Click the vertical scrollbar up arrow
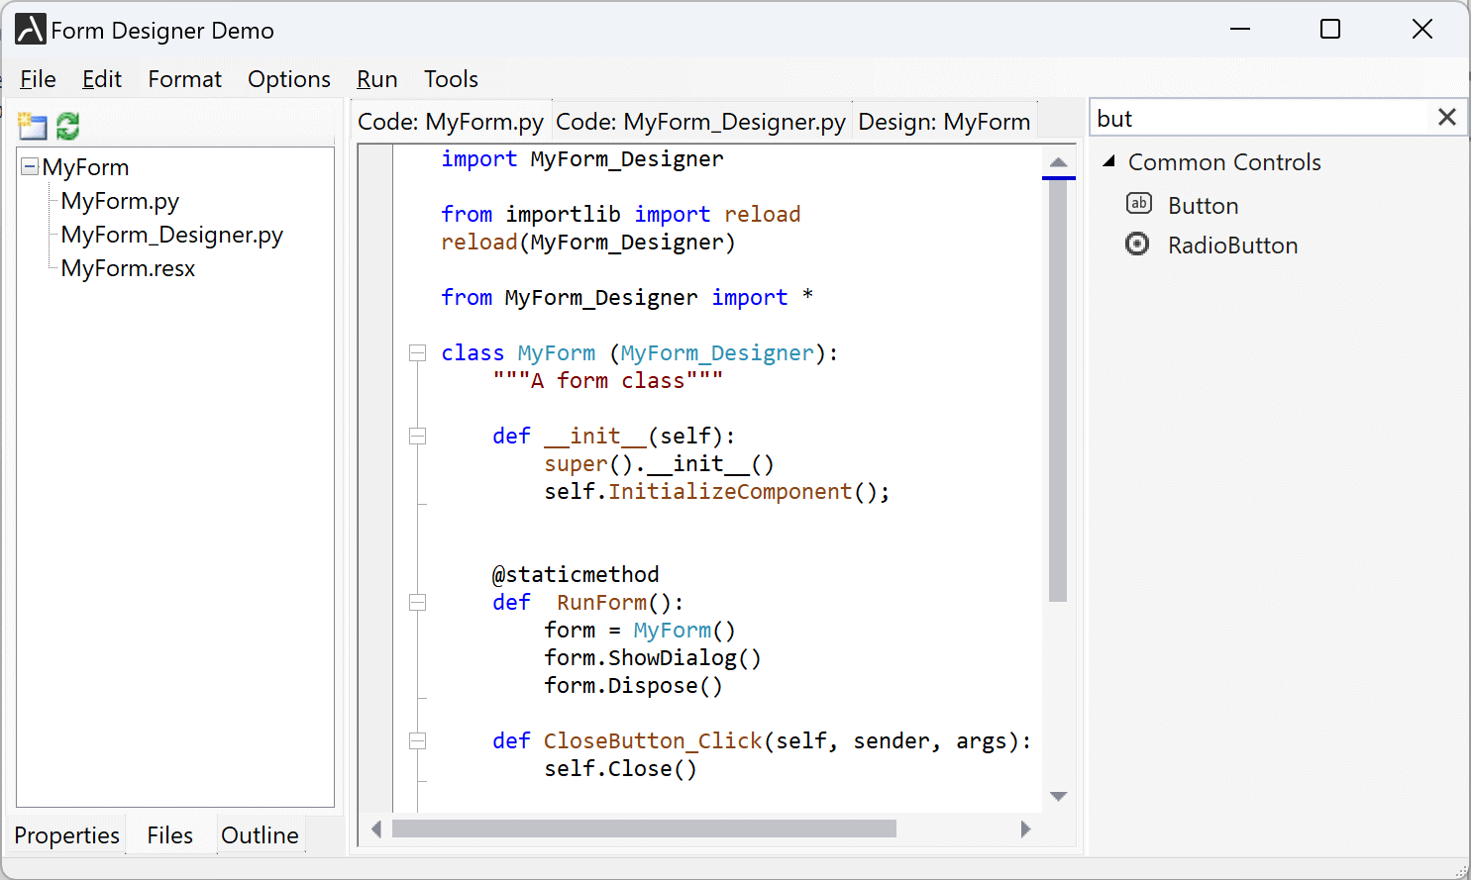Image resolution: width=1473 pixels, height=880 pixels. click(x=1058, y=161)
